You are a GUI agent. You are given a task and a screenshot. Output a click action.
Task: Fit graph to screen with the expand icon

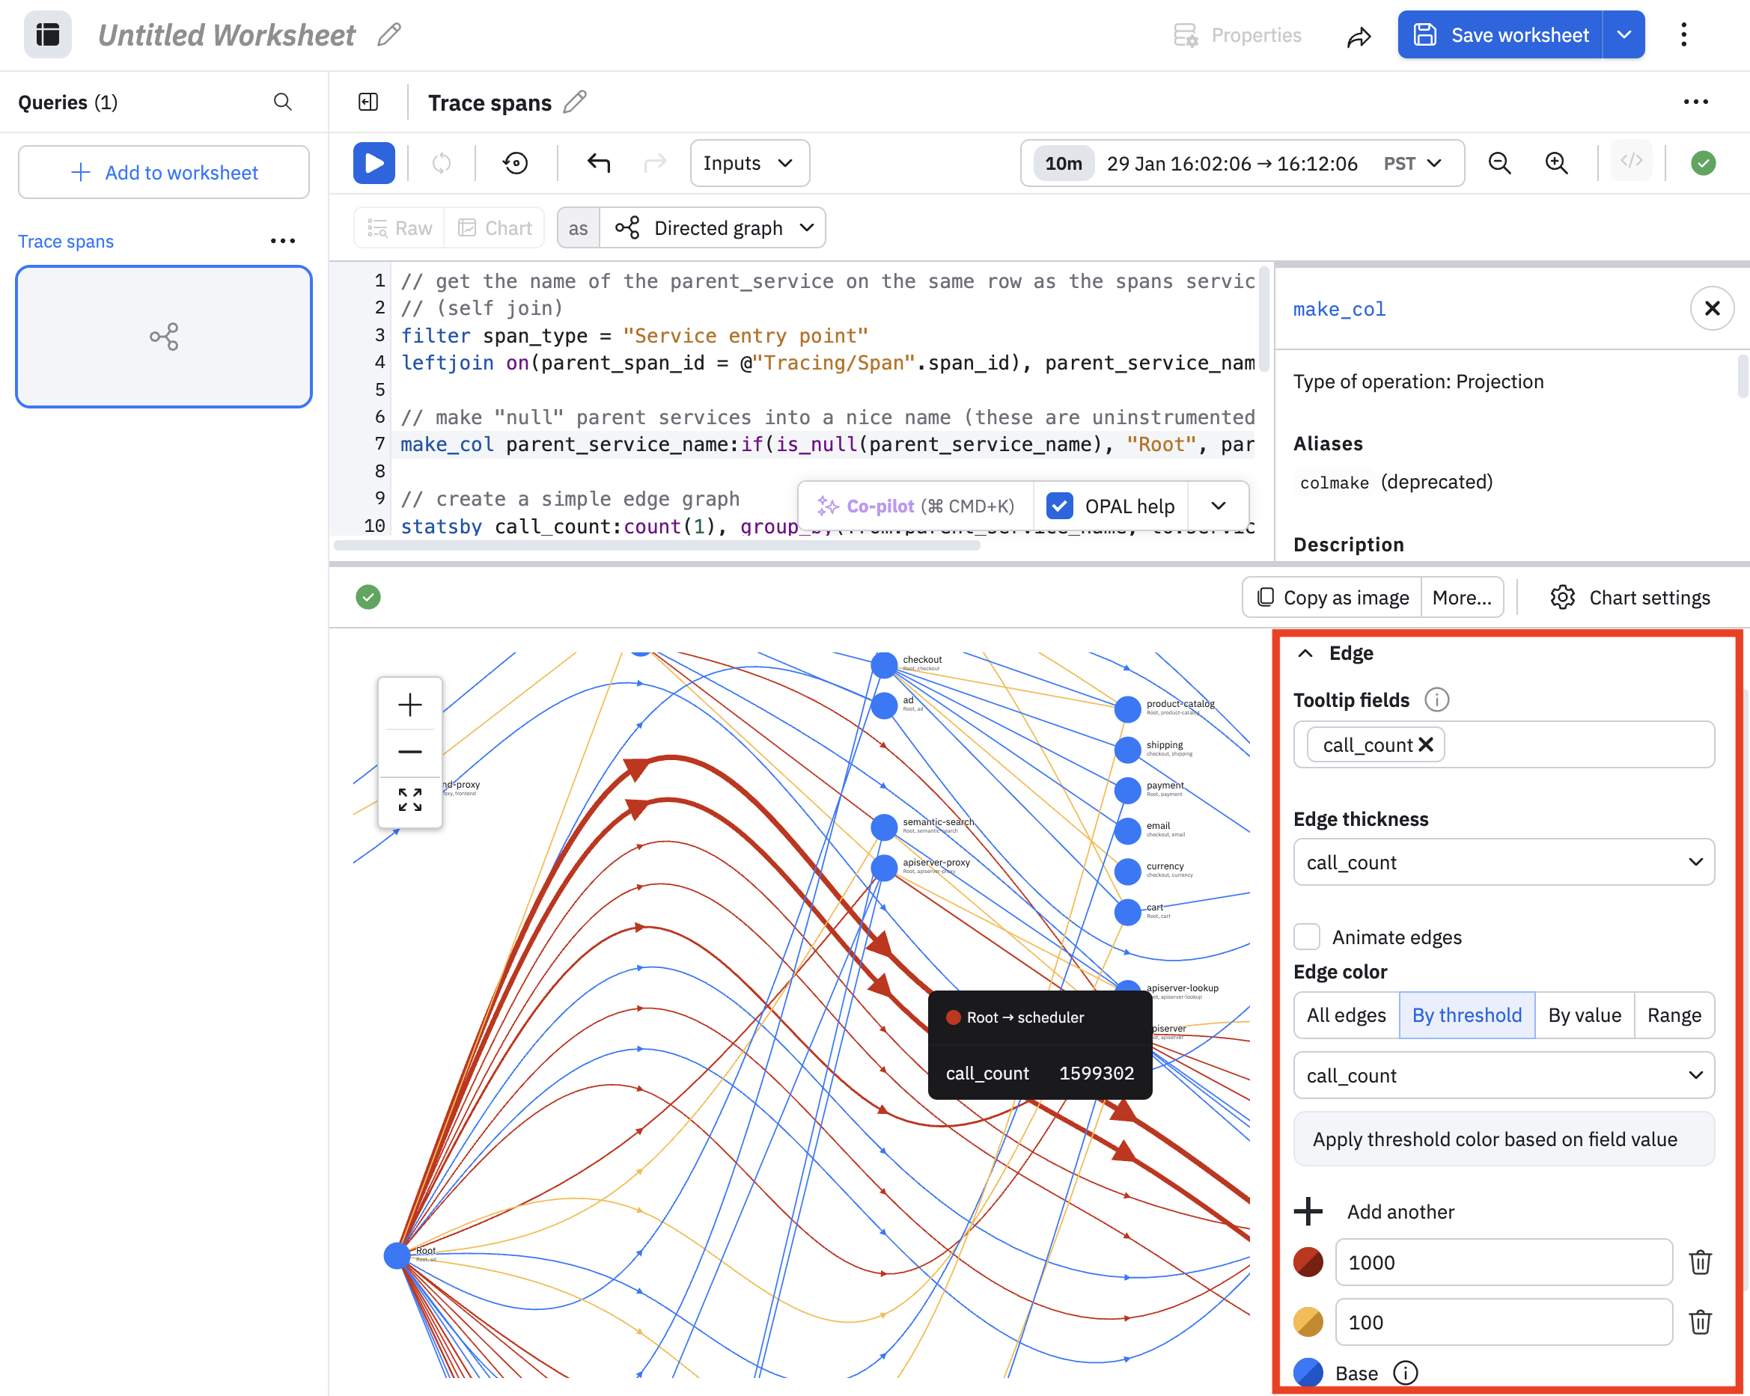[x=410, y=799]
